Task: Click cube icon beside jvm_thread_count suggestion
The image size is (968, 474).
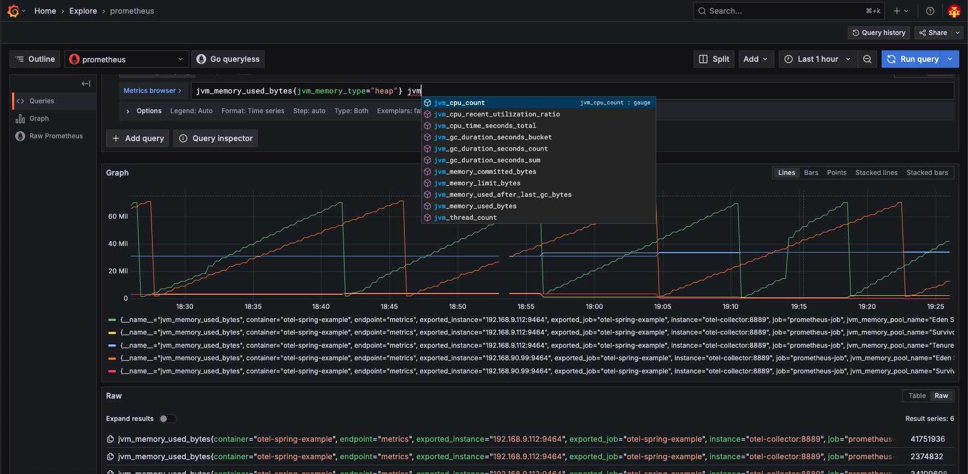Action: 428,218
